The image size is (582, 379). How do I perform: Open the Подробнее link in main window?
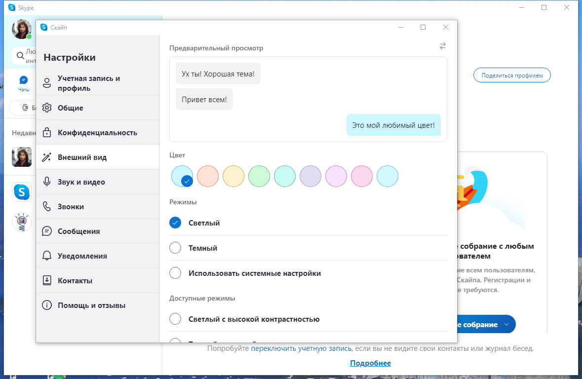pyautogui.click(x=370, y=363)
